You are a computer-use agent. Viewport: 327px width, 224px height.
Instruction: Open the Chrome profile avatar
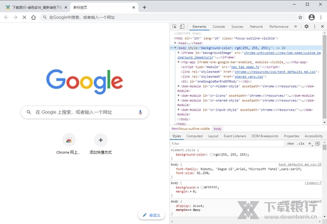312,17
